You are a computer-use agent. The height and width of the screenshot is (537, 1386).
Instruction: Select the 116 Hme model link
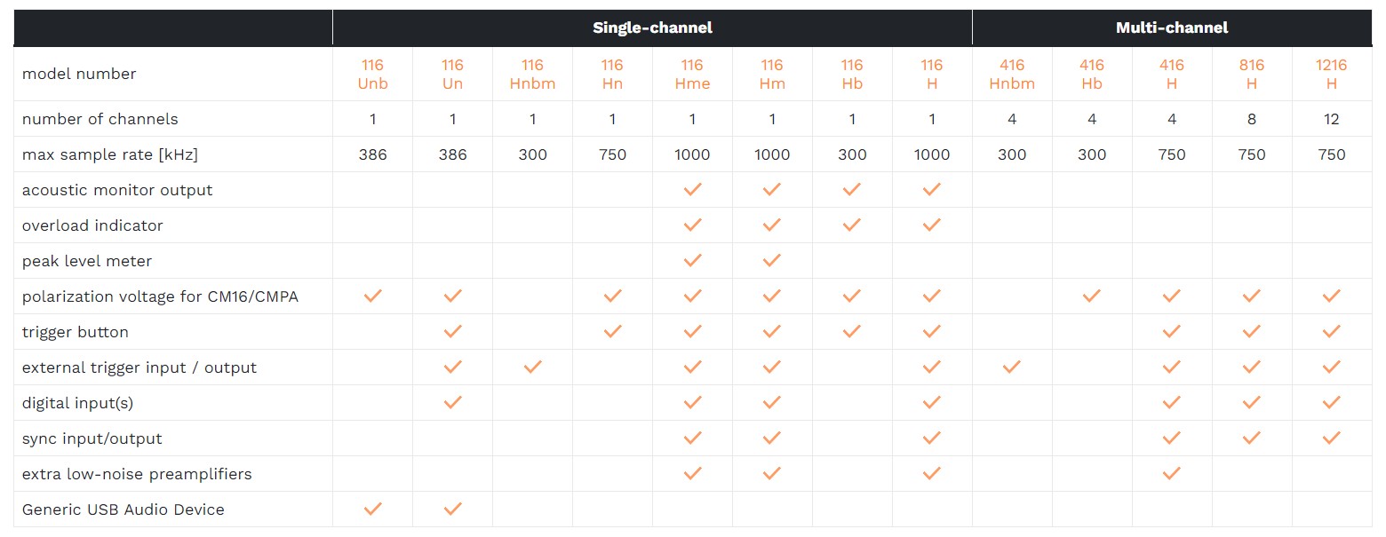[x=692, y=75]
